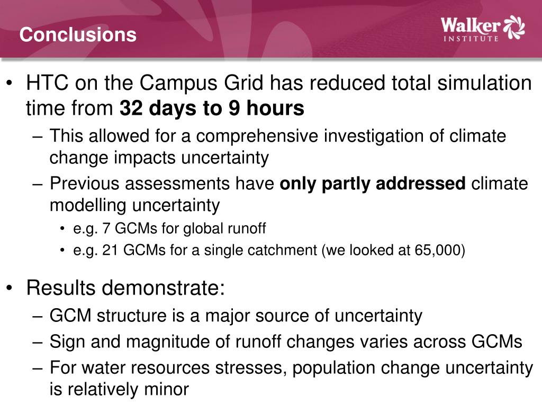Click the text 'modelling uncertainty'
The height and width of the screenshot is (406, 542).
[134, 205]
